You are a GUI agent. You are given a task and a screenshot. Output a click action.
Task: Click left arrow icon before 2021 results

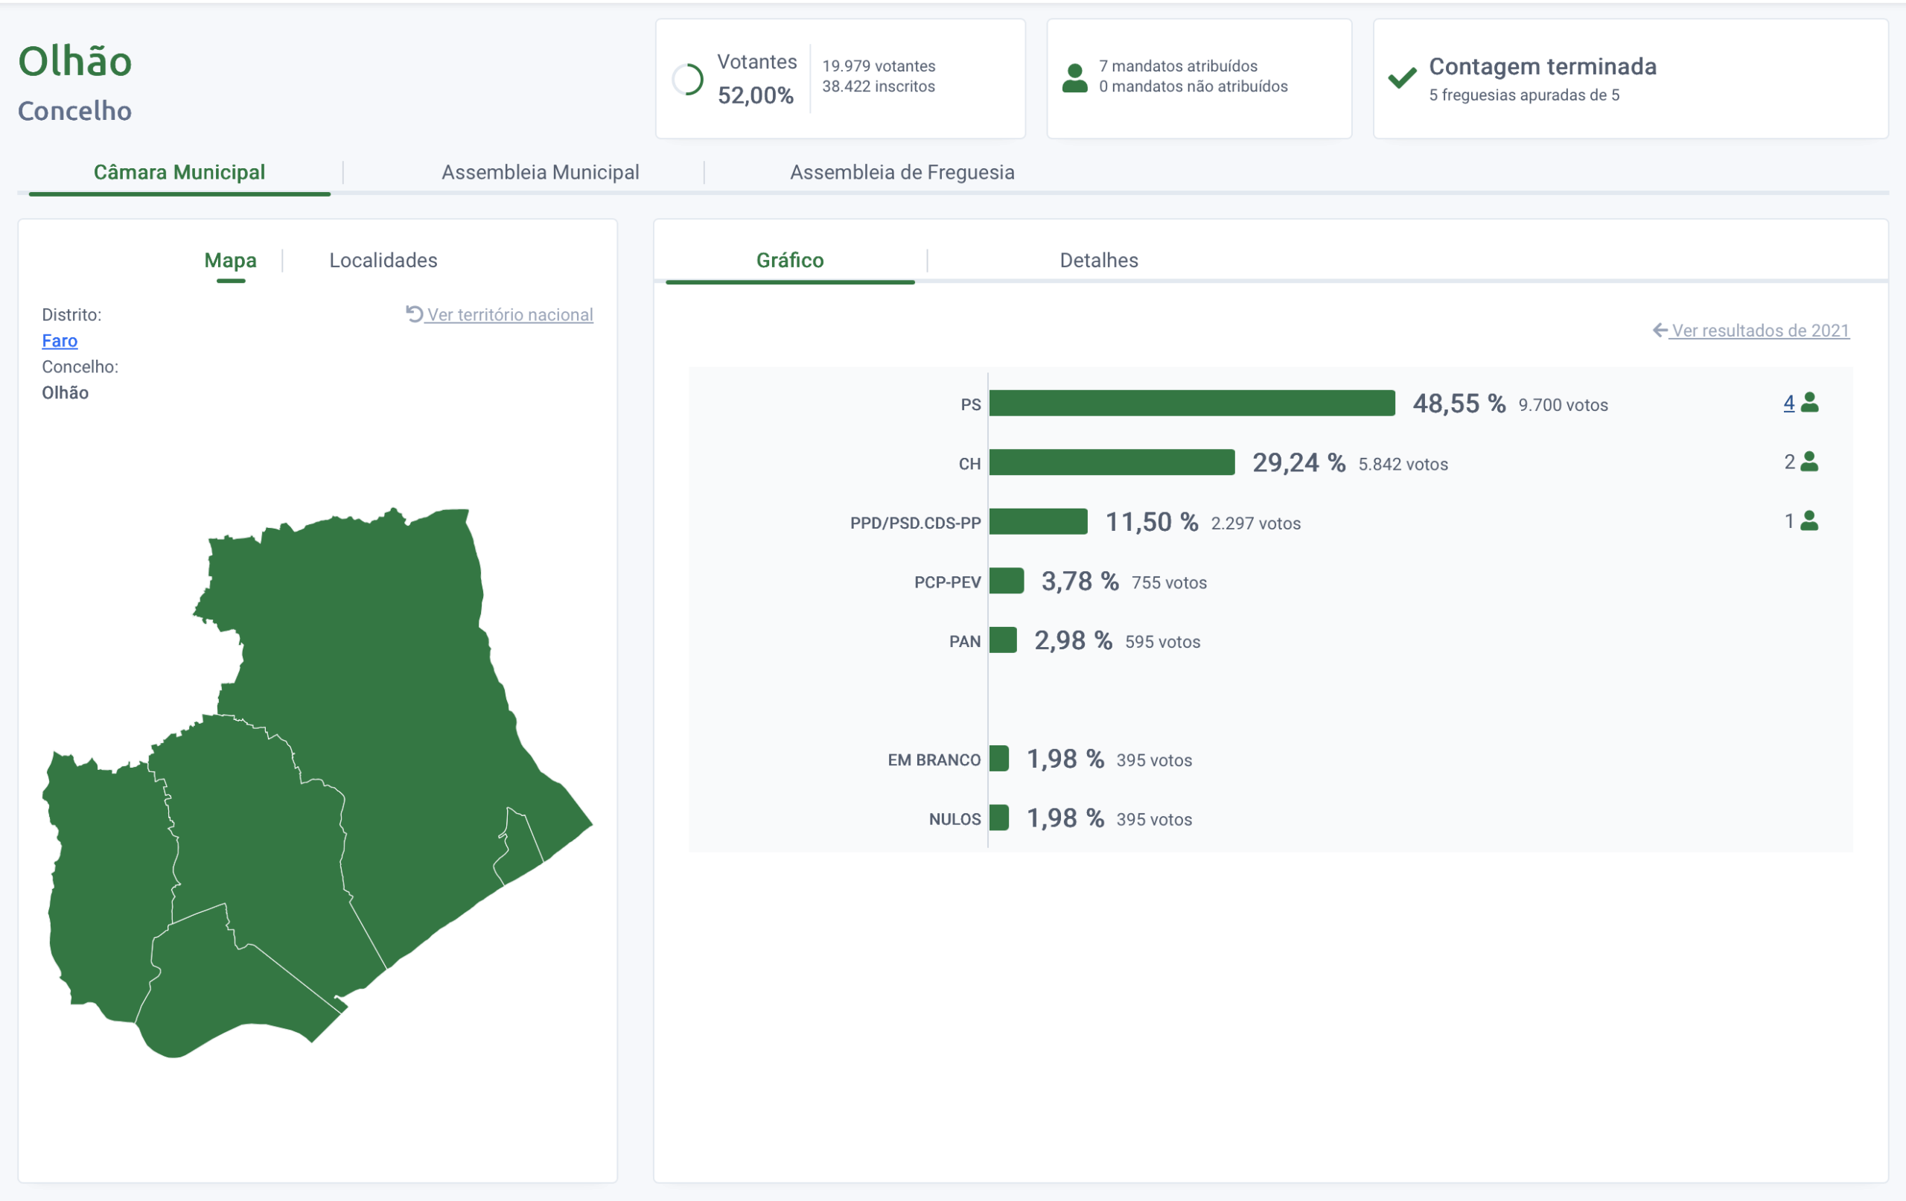[x=1660, y=330]
